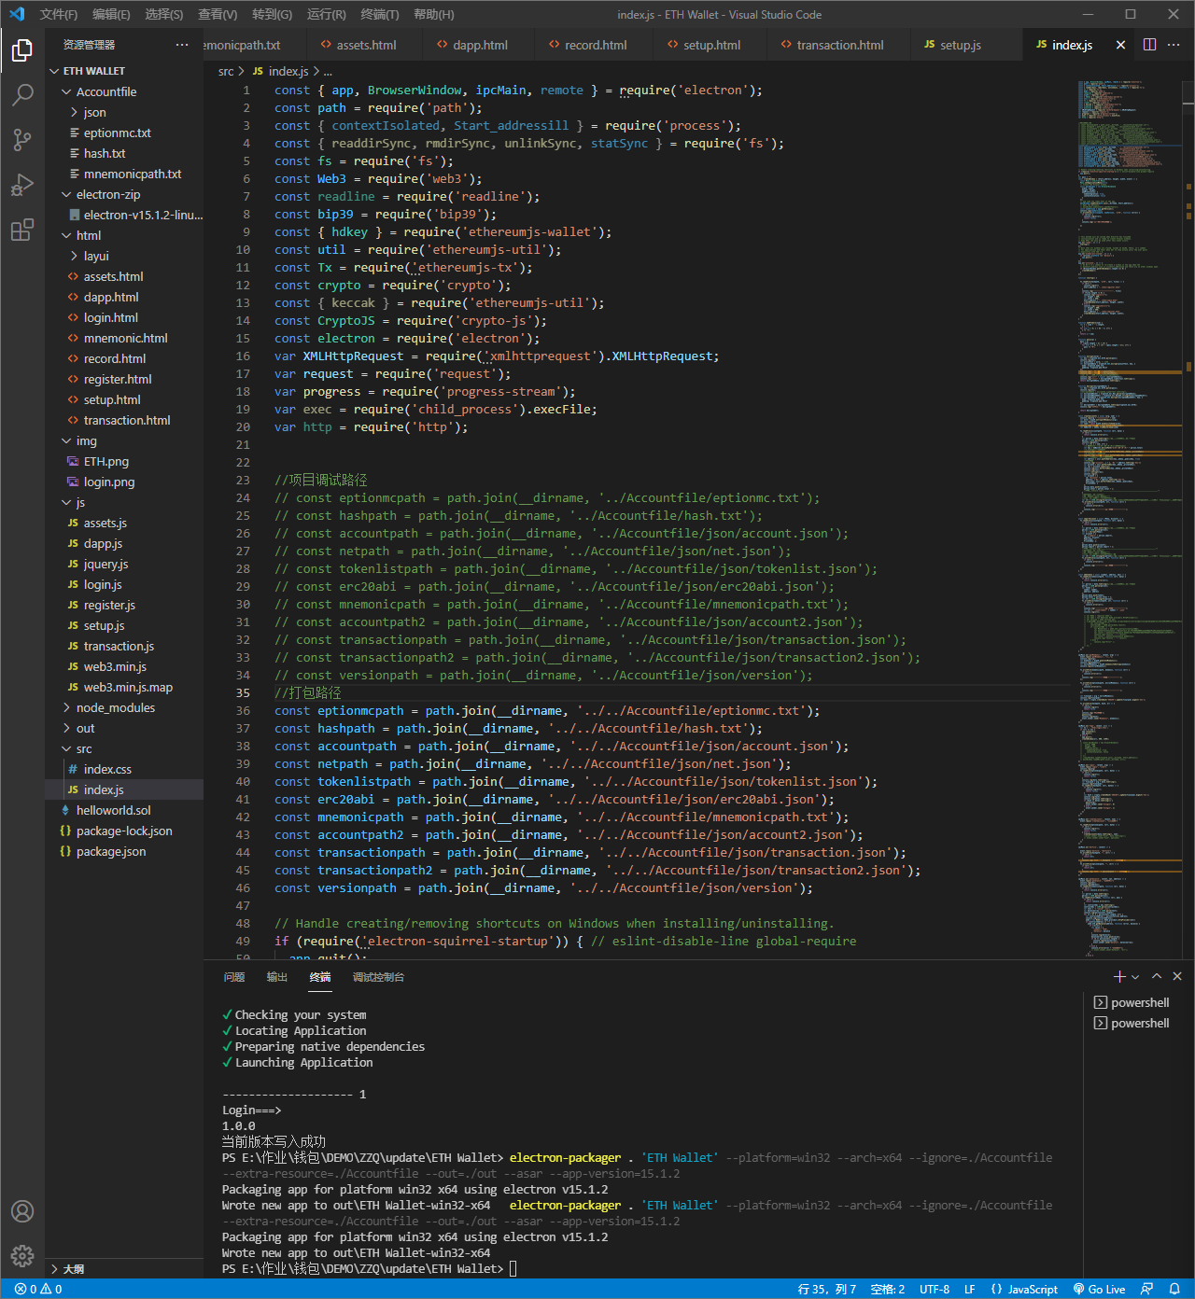1195x1299 pixels.
Task: Open the Run and Debug icon
Action: click(x=22, y=185)
